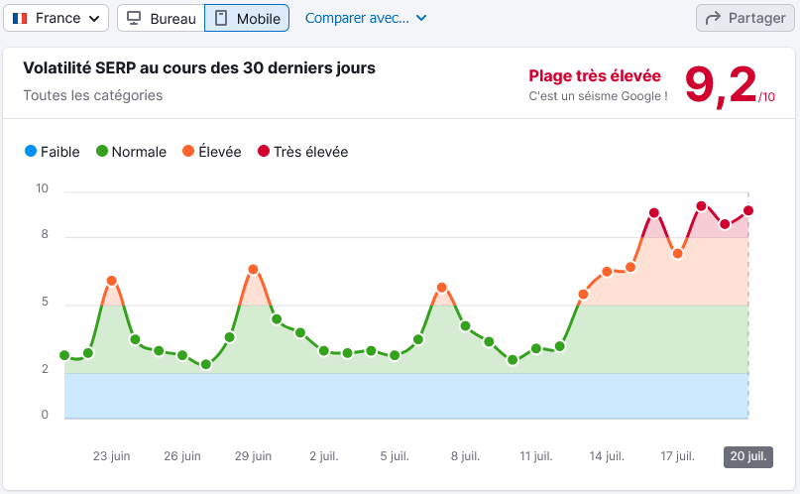The width and height of the screenshot is (800, 494).
Task: Click the Très élevée legend label
Action: [x=310, y=152]
